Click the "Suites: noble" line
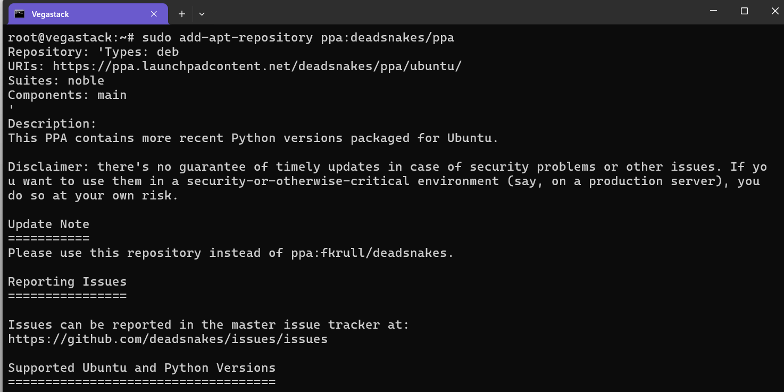The image size is (784, 392). [56, 81]
